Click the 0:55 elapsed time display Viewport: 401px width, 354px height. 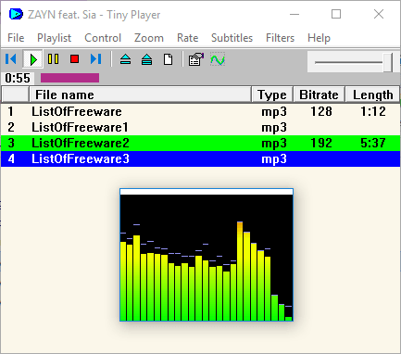[18, 78]
